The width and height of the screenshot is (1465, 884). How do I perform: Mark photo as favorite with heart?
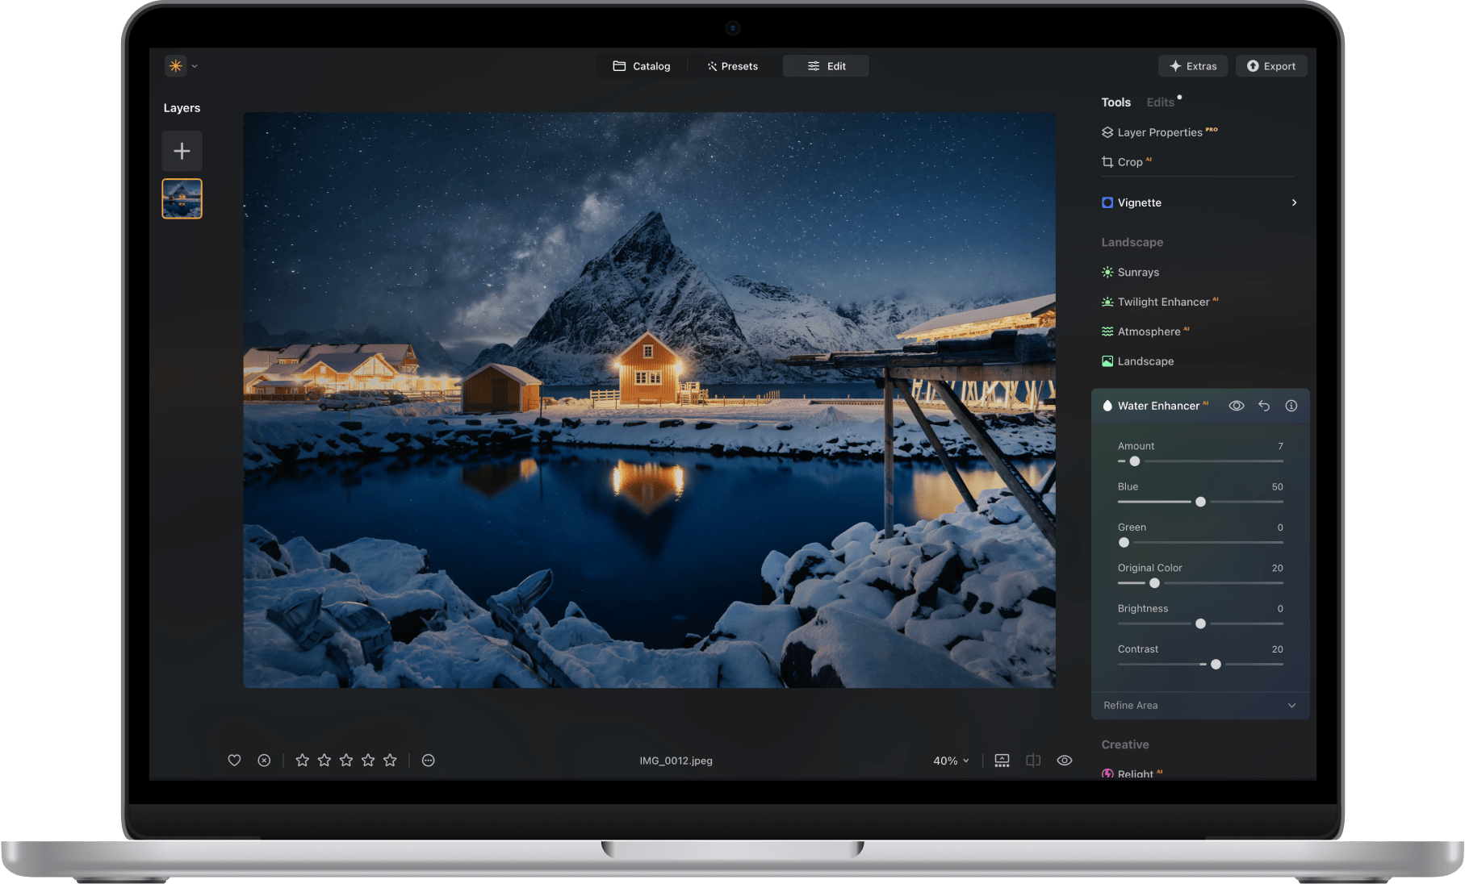(x=234, y=760)
